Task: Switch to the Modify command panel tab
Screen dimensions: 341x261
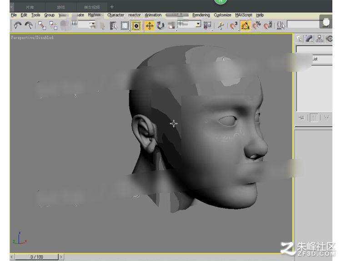Action: tap(309, 39)
